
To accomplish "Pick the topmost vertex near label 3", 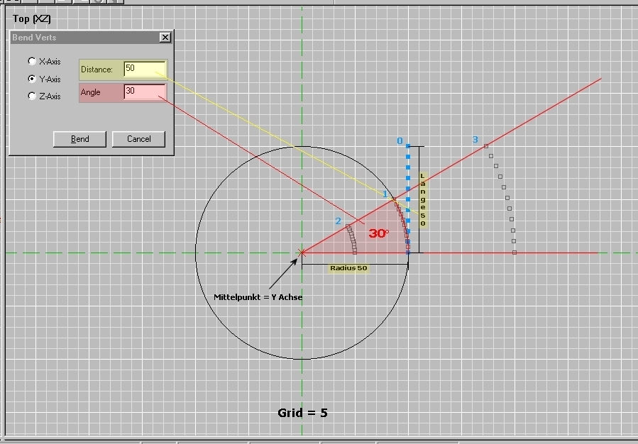I will (486, 146).
